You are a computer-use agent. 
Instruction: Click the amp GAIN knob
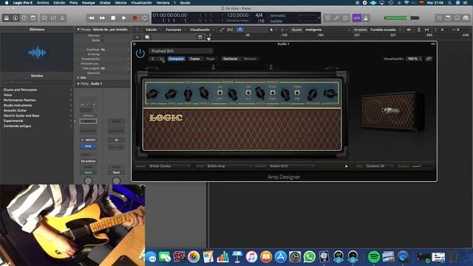tap(153, 94)
